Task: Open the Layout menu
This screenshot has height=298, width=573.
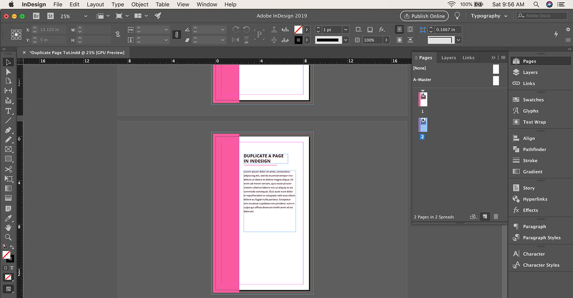Action: pos(95,5)
